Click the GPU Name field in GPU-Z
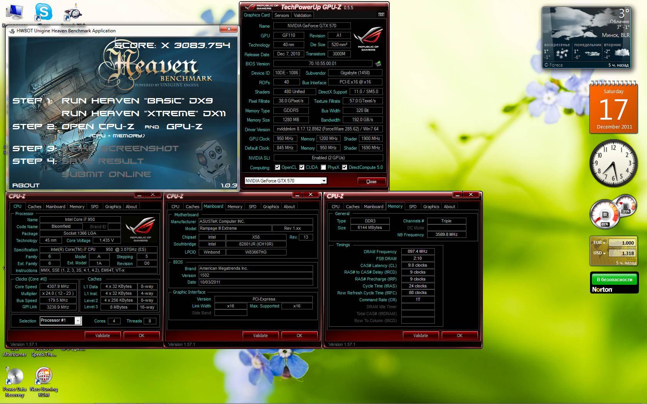The image size is (647, 404). click(312, 26)
